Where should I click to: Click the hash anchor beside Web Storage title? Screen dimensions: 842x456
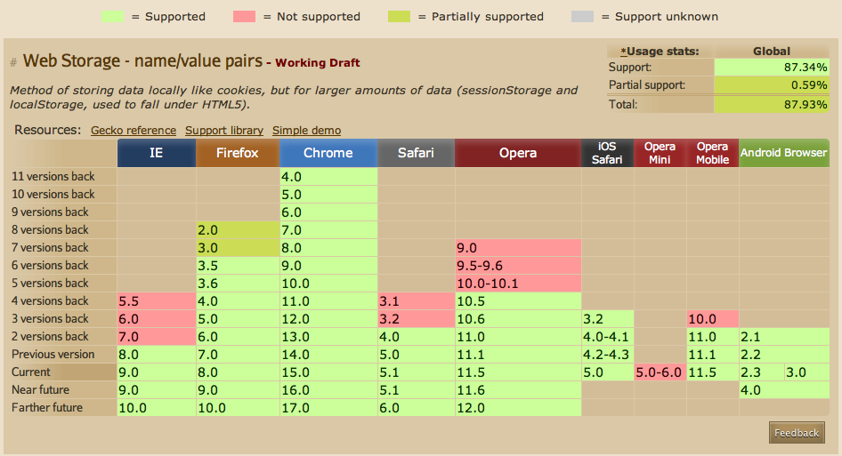pyautogui.click(x=13, y=62)
